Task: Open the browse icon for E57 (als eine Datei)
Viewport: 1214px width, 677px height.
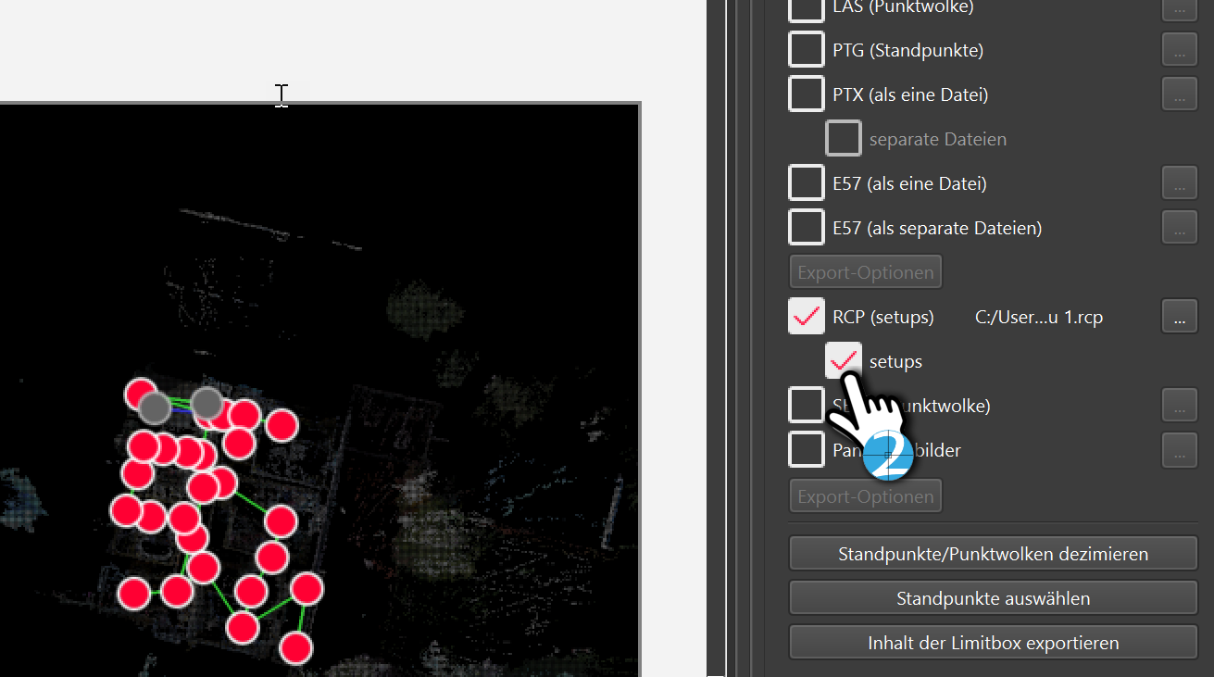Action: coord(1179,182)
